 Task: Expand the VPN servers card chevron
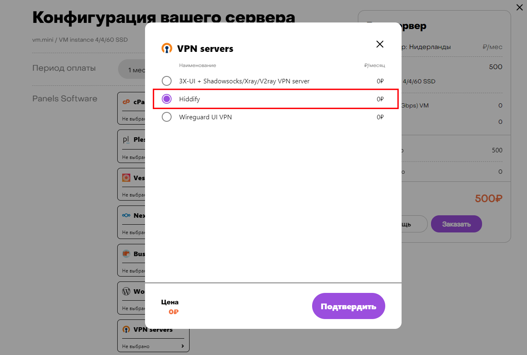click(183, 346)
